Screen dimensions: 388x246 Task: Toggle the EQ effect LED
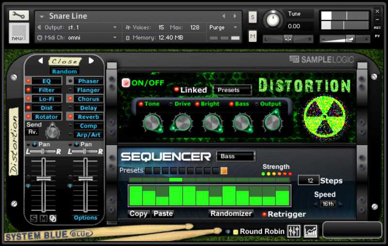pyautogui.click(x=28, y=81)
